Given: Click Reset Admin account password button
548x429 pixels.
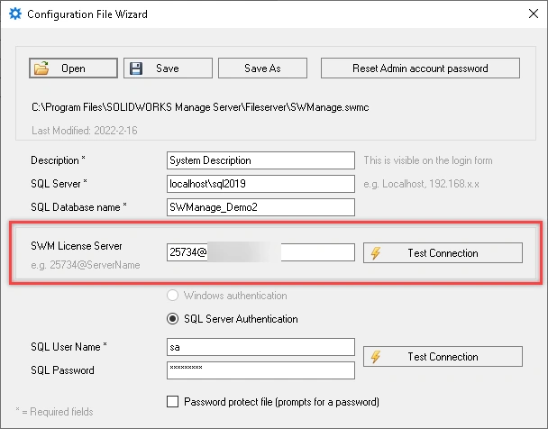Looking at the screenshot, I should [420, 68].
